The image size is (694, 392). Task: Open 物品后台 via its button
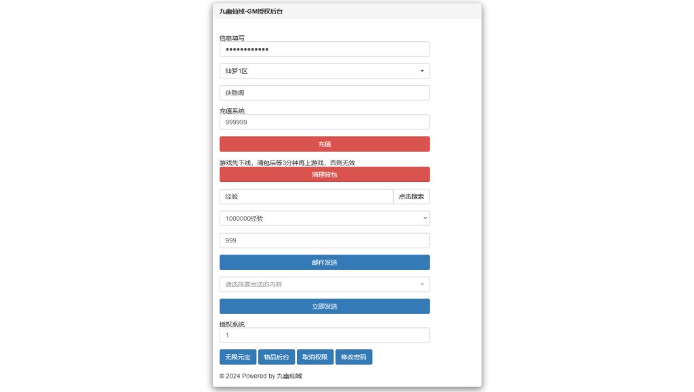pos(276,357)
